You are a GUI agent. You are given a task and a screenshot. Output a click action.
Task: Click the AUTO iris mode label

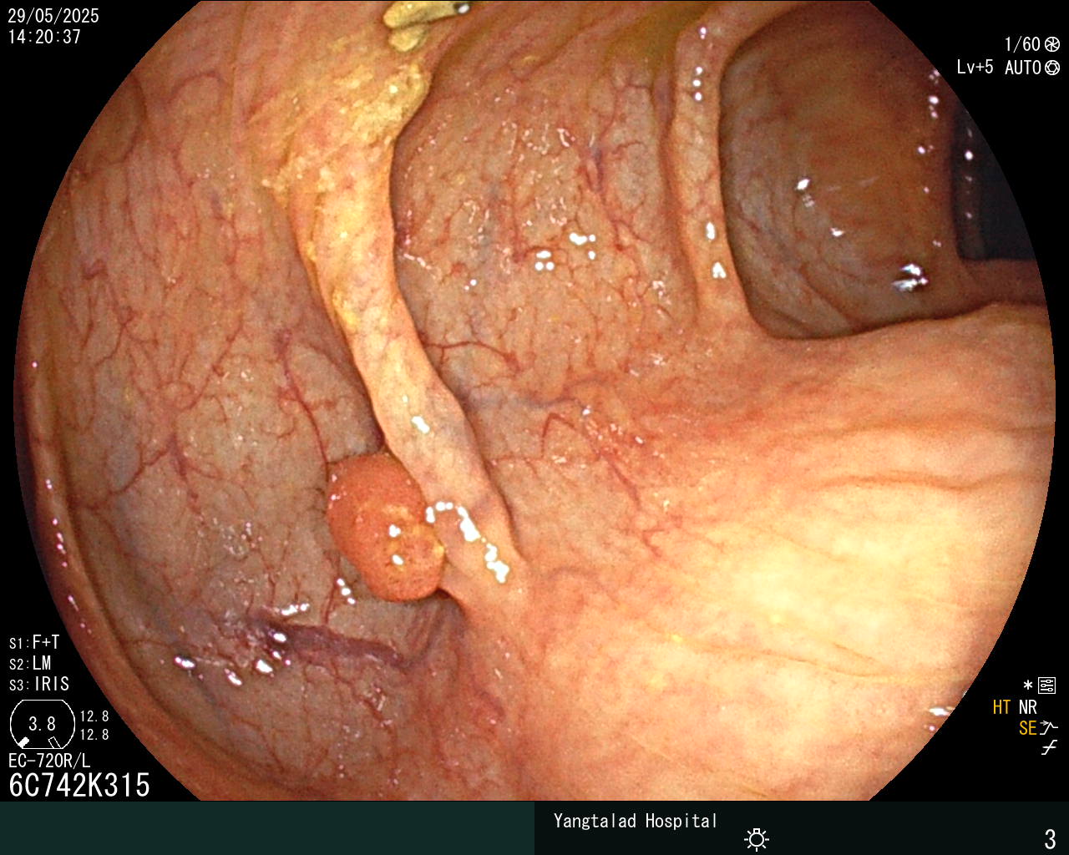click(1023, 68)
